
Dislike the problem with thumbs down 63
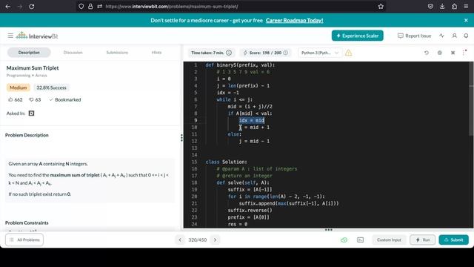(x=35, y=99)
